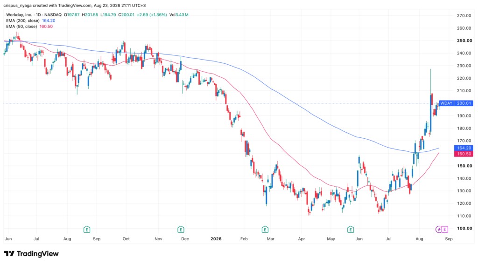Click 'TradingView.com' in the header caption
This screenshot has width=478, height=264.
[x=75, y=6]
